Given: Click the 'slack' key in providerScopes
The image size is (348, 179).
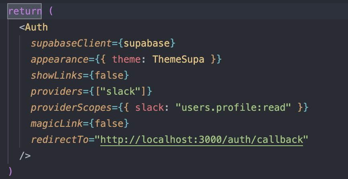Looking at the screenshot, I should pyautogui.click(x=150, y=108).
